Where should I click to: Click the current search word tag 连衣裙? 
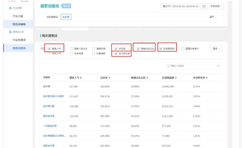pos(66,17)
